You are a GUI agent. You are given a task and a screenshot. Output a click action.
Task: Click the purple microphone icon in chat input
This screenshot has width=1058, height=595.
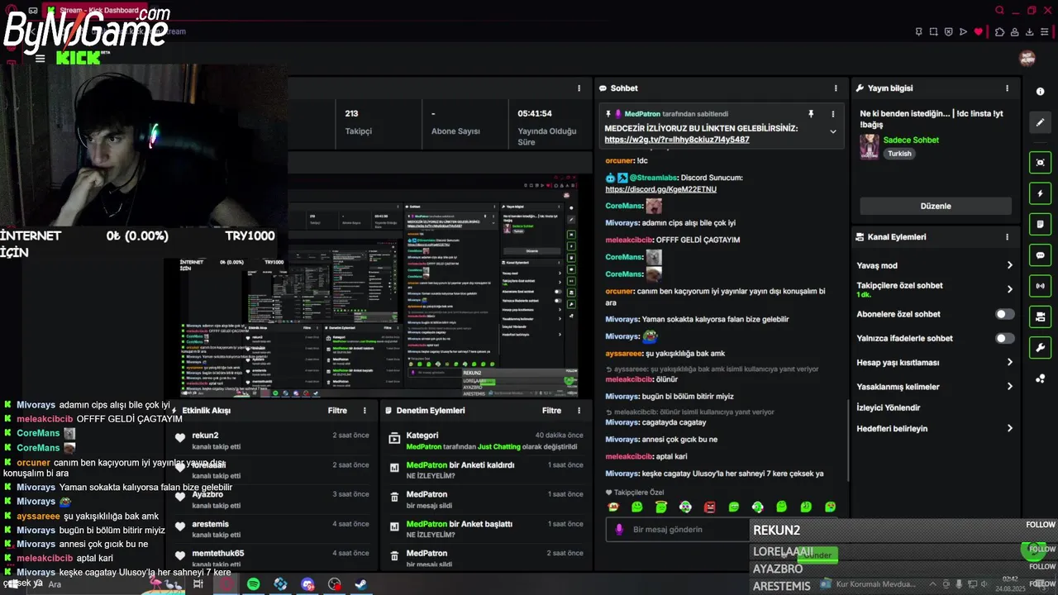point(618,529)
